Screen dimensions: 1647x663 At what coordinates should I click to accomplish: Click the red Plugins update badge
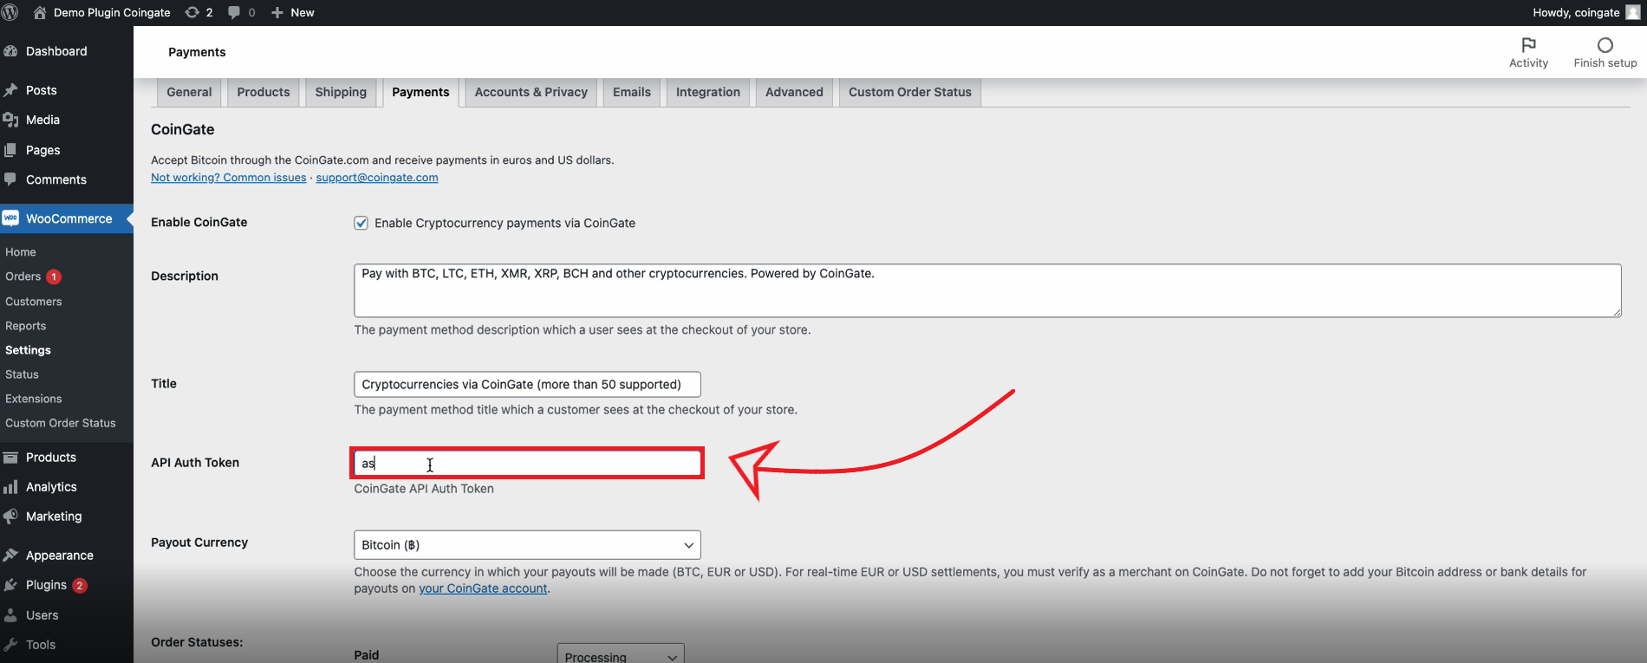[80, 585]
